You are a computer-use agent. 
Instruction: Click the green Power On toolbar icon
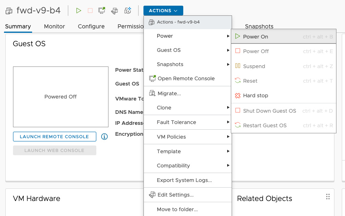click(x=79, y=11)
